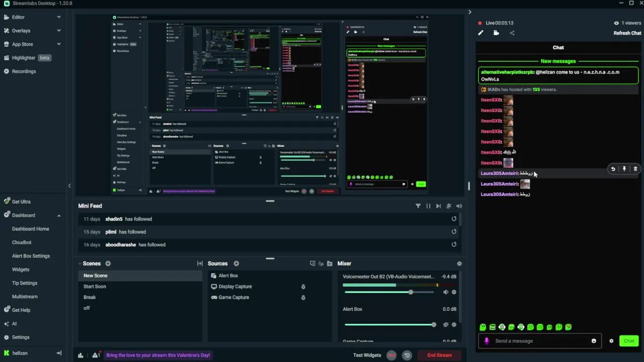Image resolution: width=644 pixels, height=362 pixels.
Task: Open Settings from the sidebar
Action: (x=21, y=337)
